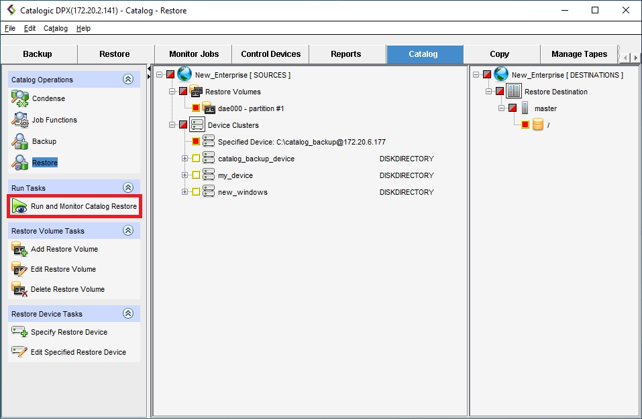Collapse the Catalog Operations panel section
This screenshot has height=419, width=642.
[x=128, y=80]
